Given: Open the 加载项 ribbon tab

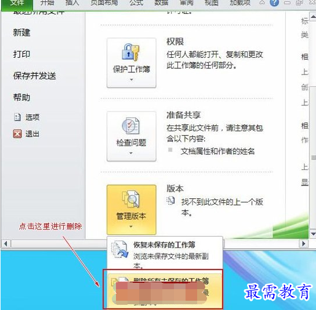Looking at the screenshot, I should point(240,3).
